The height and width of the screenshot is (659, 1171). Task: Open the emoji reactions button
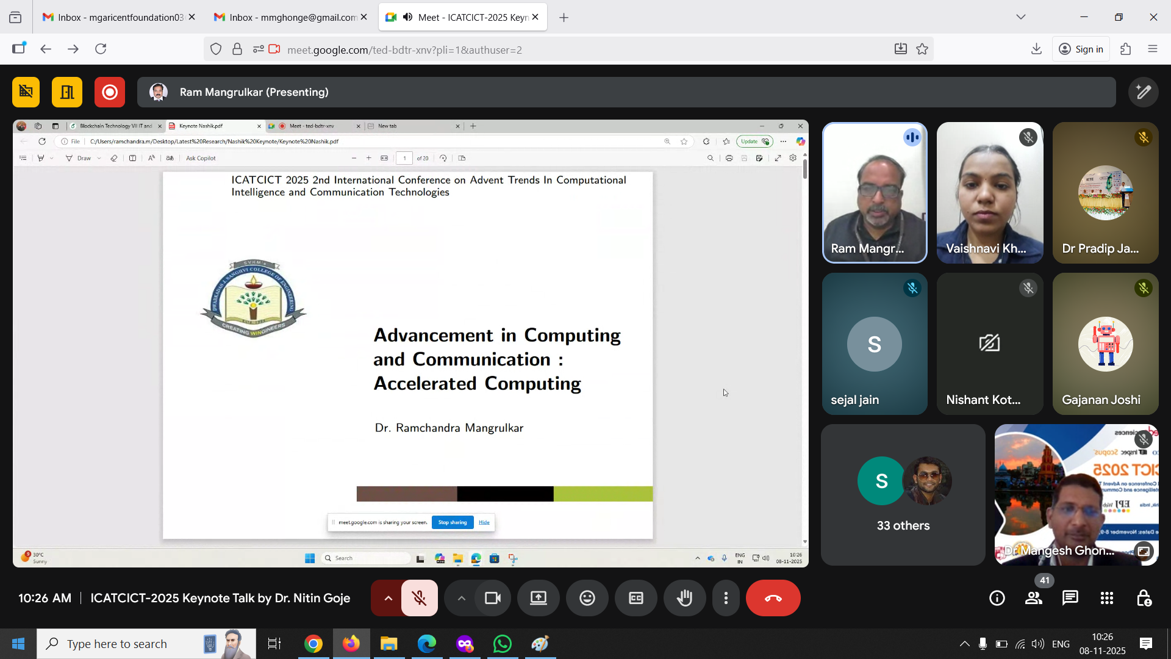coord(587,599)
